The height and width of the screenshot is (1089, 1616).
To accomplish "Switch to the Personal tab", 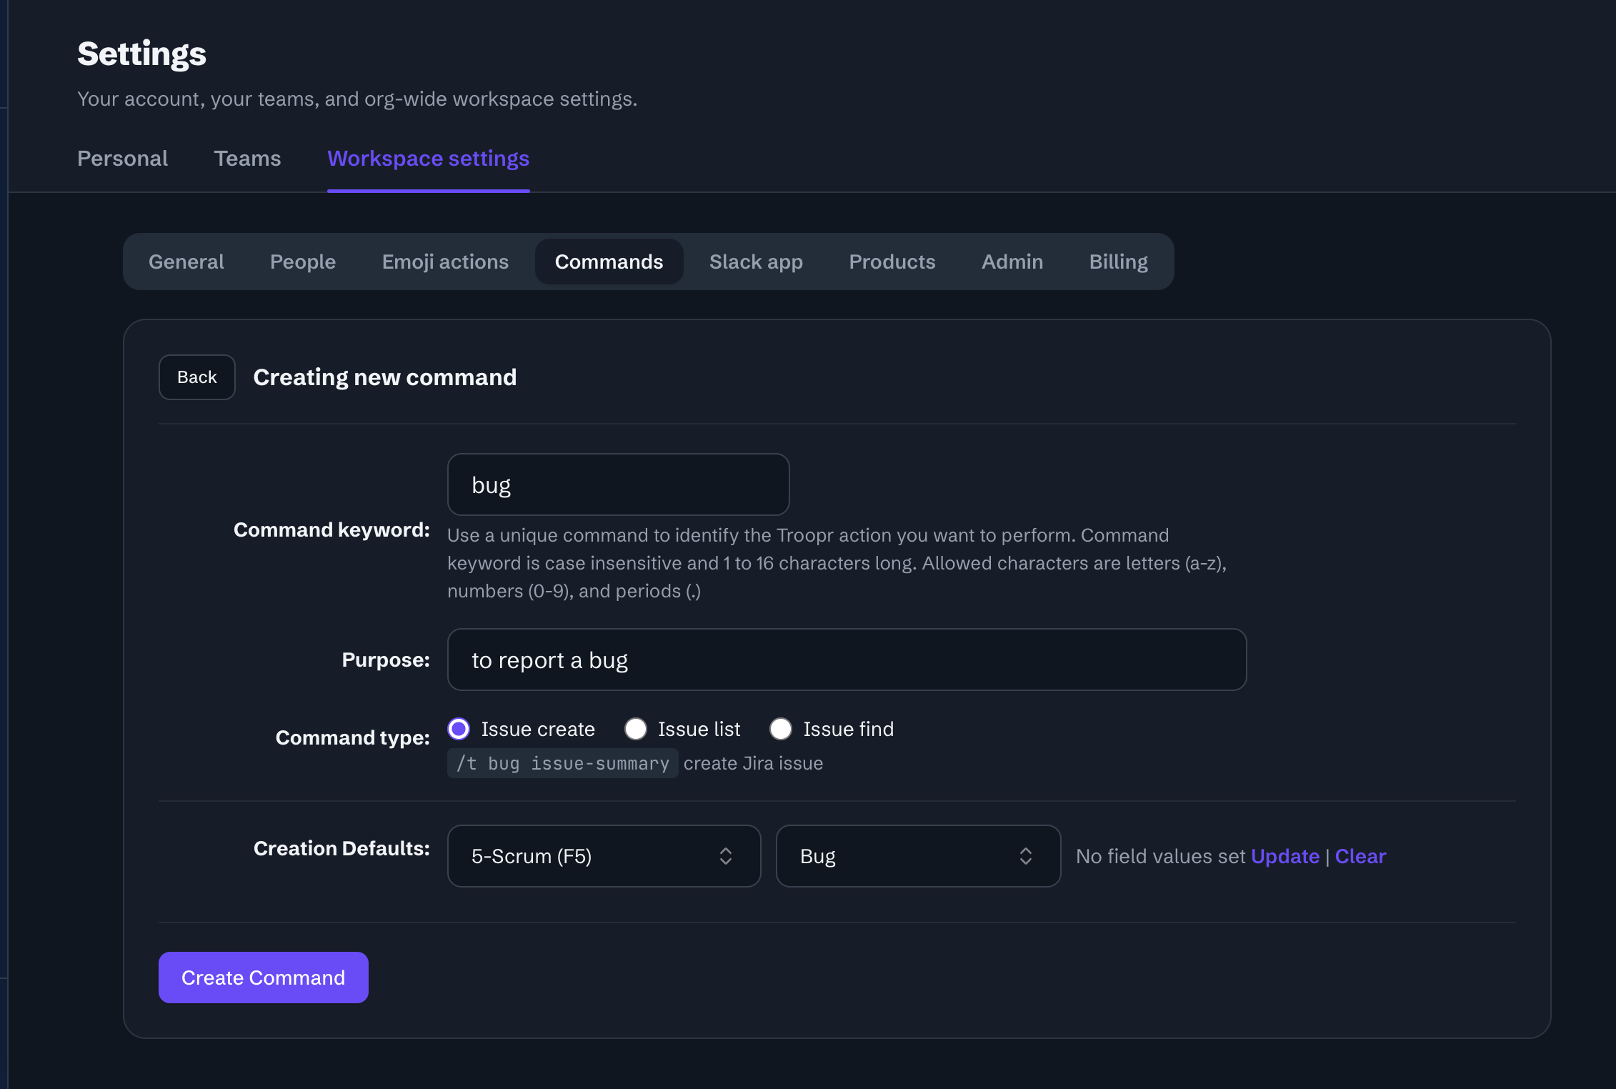I will pos(123,158).
